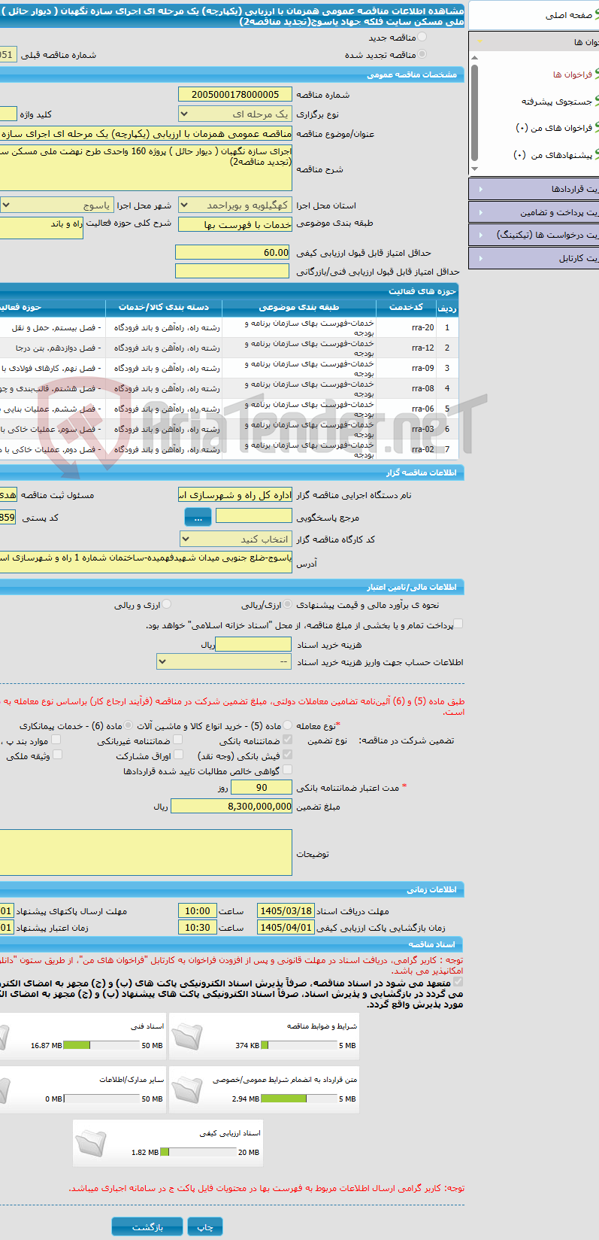Click the کلید واژه input field
Viewport: 599px width, 1240px height.
coord(8,114)
